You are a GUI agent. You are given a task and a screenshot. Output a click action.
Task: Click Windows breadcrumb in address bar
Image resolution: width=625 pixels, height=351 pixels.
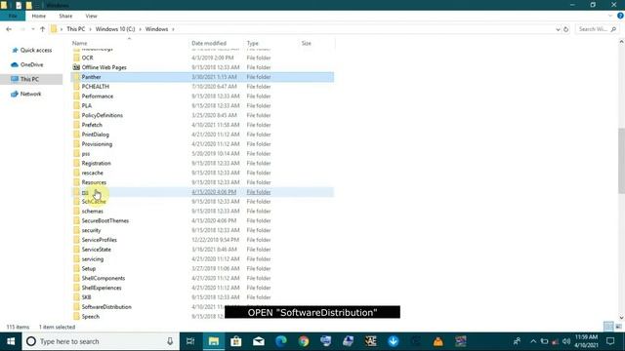pyautogui.click(x=156, y=29)
